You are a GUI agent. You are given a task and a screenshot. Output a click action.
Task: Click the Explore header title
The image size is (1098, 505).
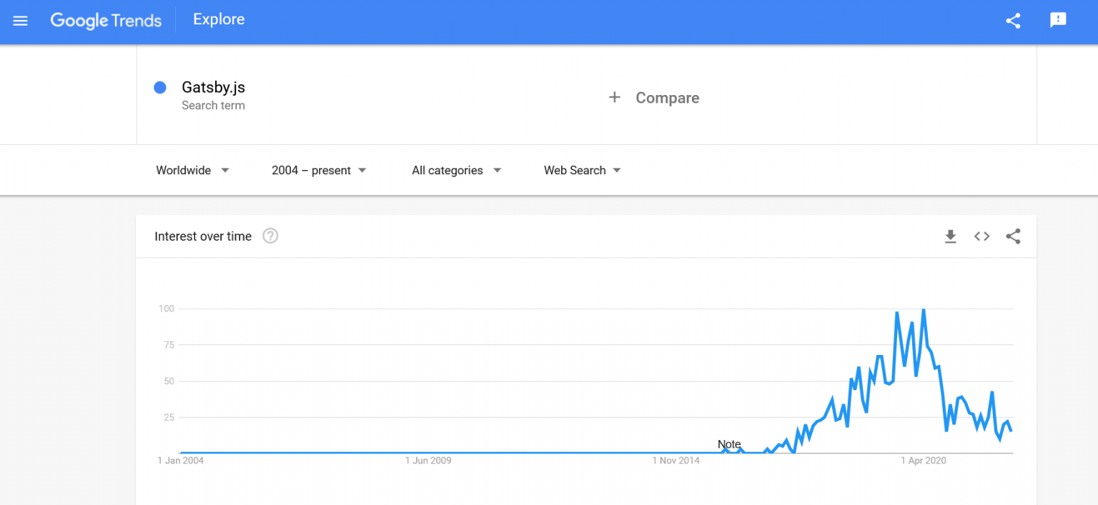[219, 20]
